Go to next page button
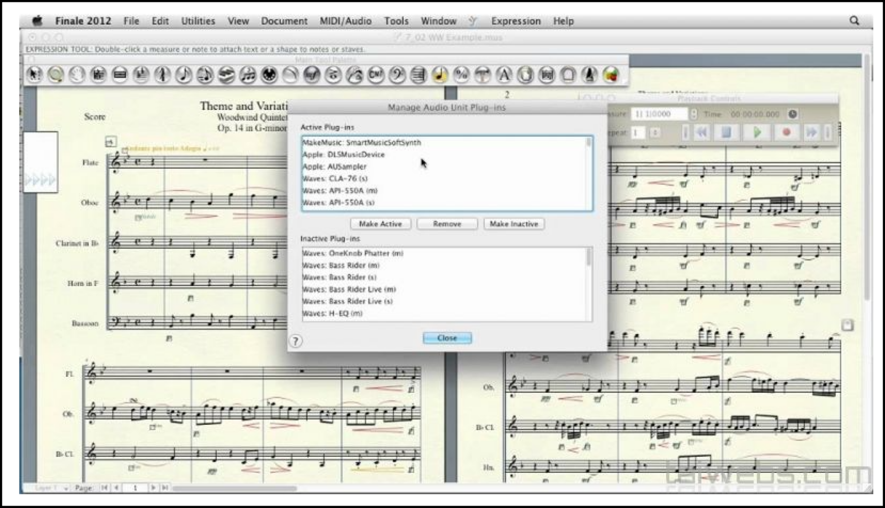 pos(153,488)
